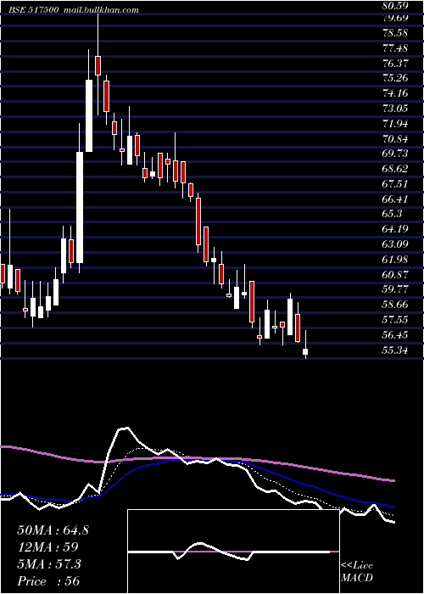Click the 56.45 price axis label
The height and width of the screenshot is (594, 424).
pyautogui.click(x=394, y=334)
